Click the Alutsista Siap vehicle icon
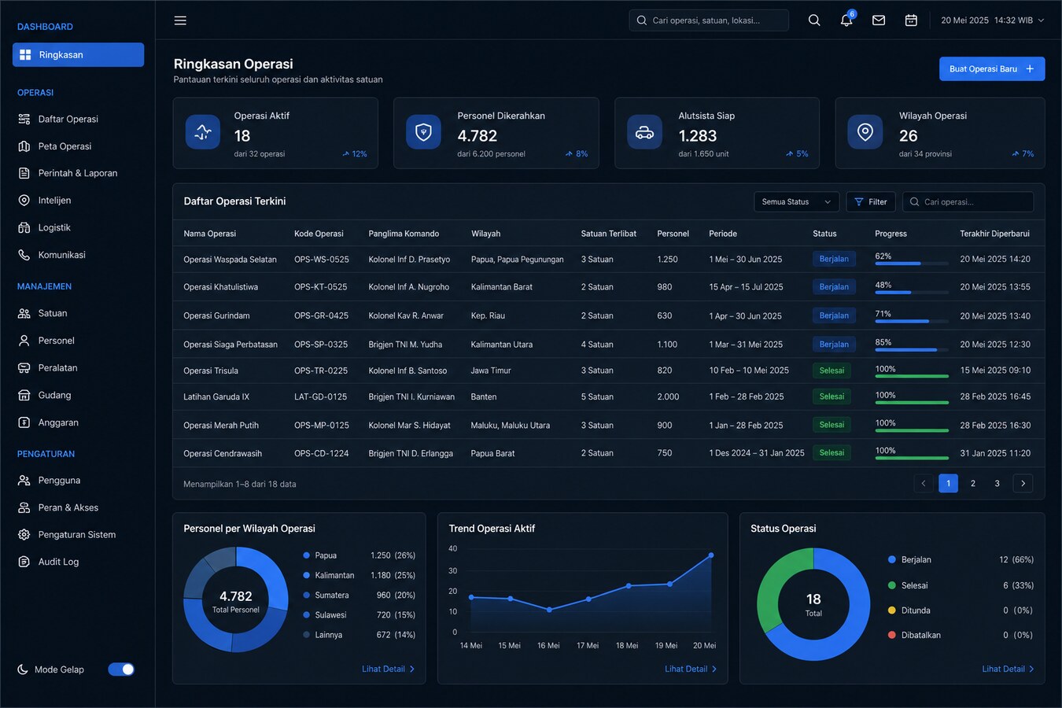 pos(644,132)
